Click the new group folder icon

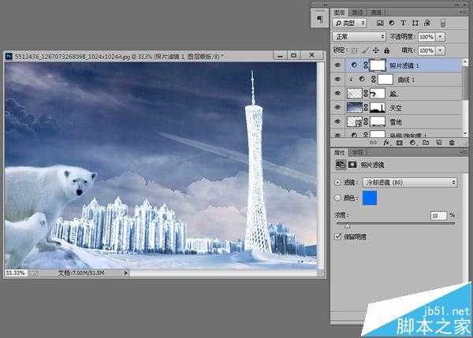(426, 143)
